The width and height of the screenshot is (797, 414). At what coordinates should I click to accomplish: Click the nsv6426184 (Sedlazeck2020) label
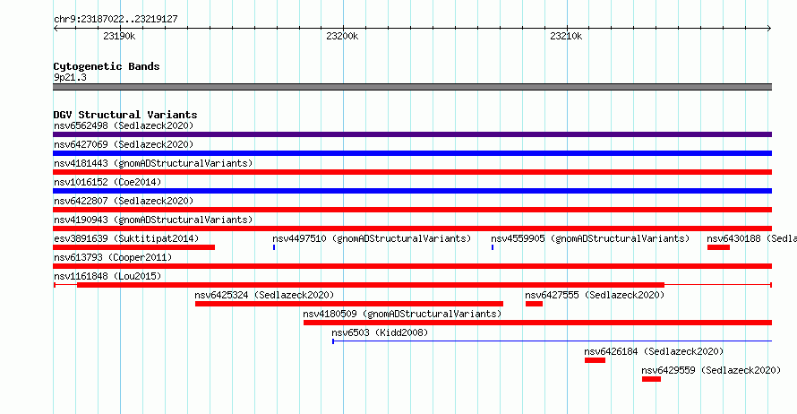click(x=654, y=351)
